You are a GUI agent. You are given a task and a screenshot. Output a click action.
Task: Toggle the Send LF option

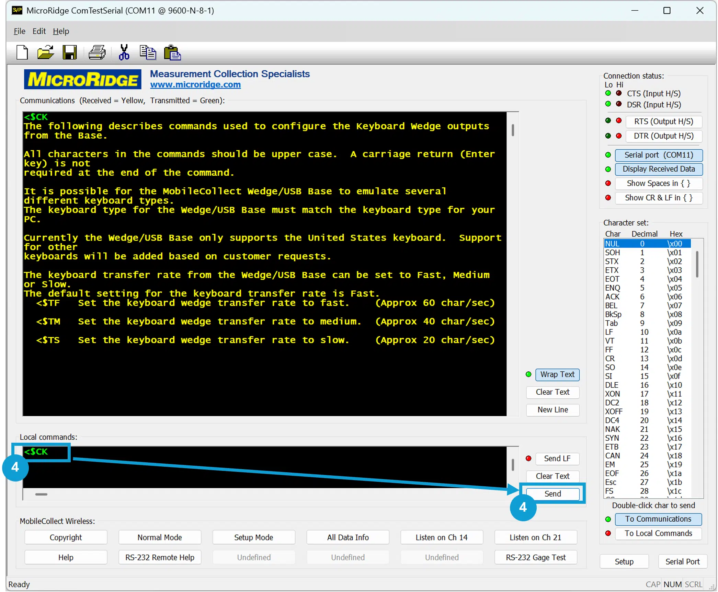(x=557, y=458)
